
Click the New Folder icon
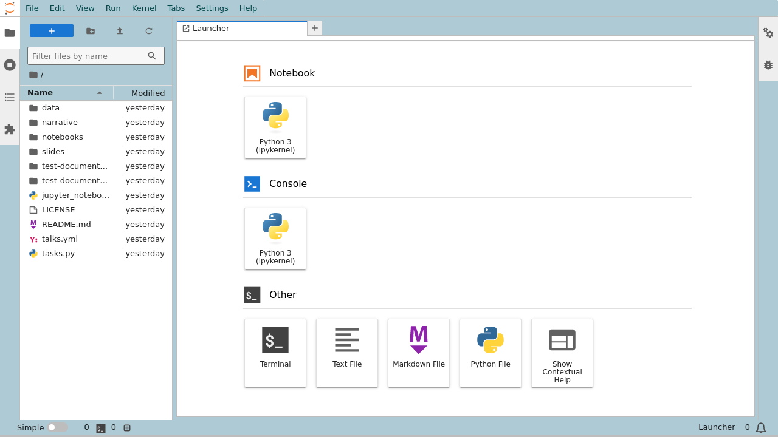point(91,31)
